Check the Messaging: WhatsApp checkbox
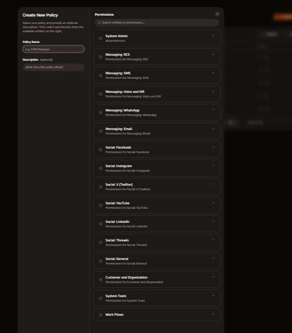 (101, 113)
